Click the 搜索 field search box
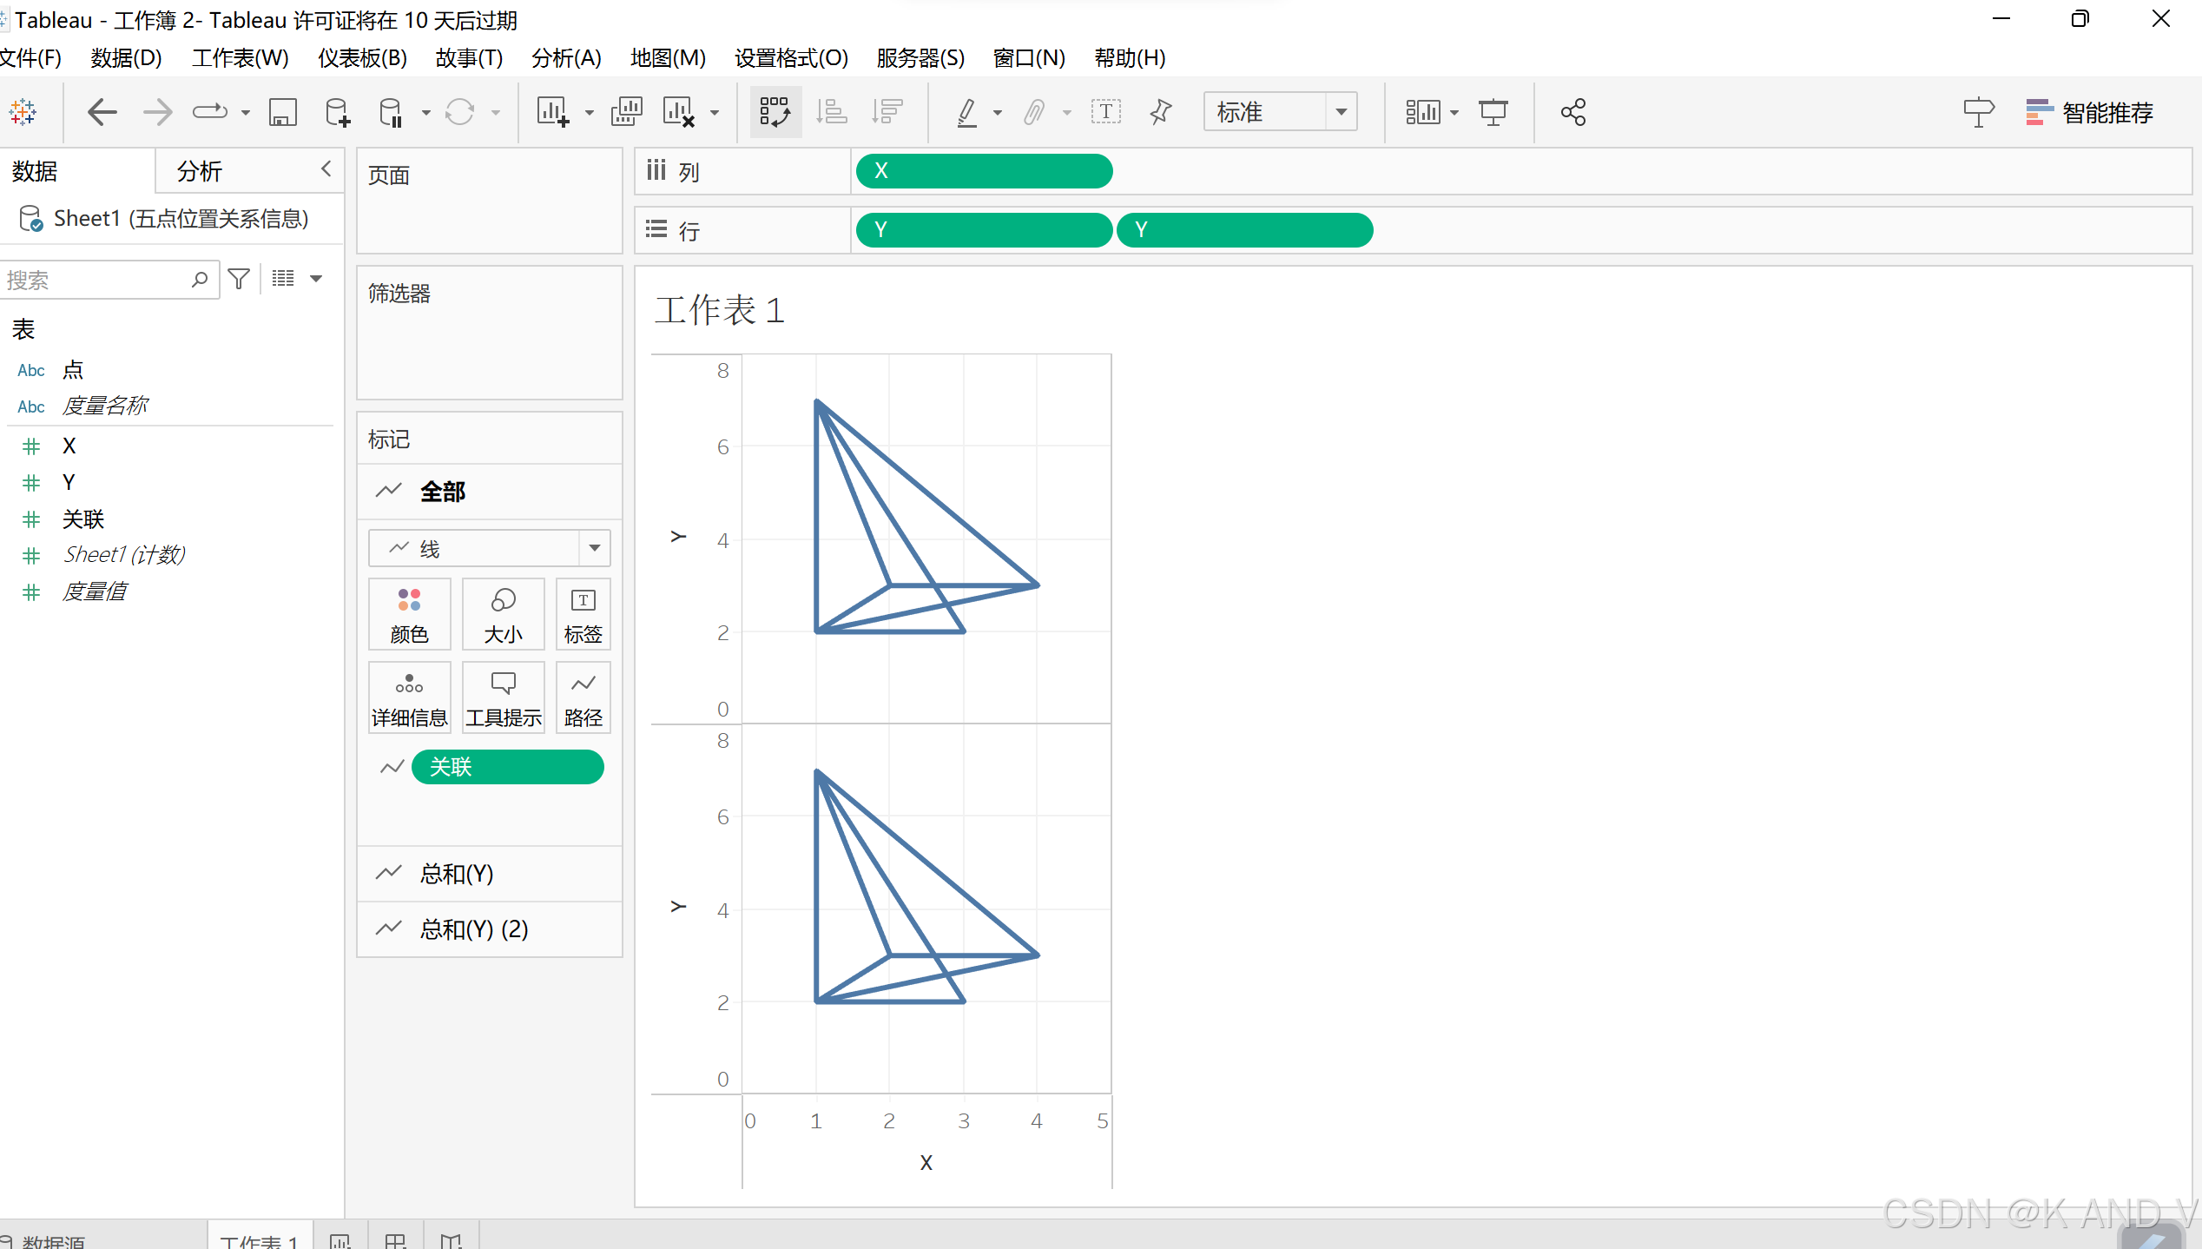 96,280
